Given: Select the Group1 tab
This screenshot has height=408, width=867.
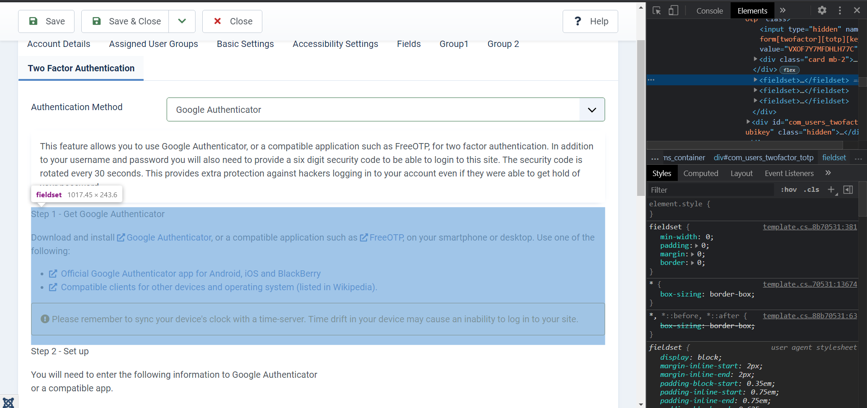Looking at the screenshot, I should tap(454, 44).
